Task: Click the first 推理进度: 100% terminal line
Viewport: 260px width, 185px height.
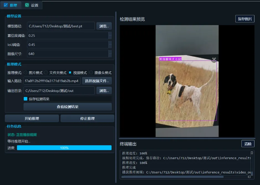Action: [135, 153]
